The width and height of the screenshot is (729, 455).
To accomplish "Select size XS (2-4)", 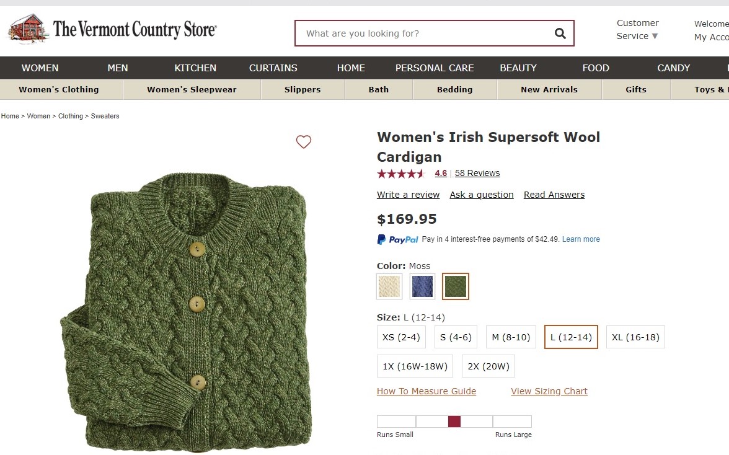I will [x=401, y=337].
